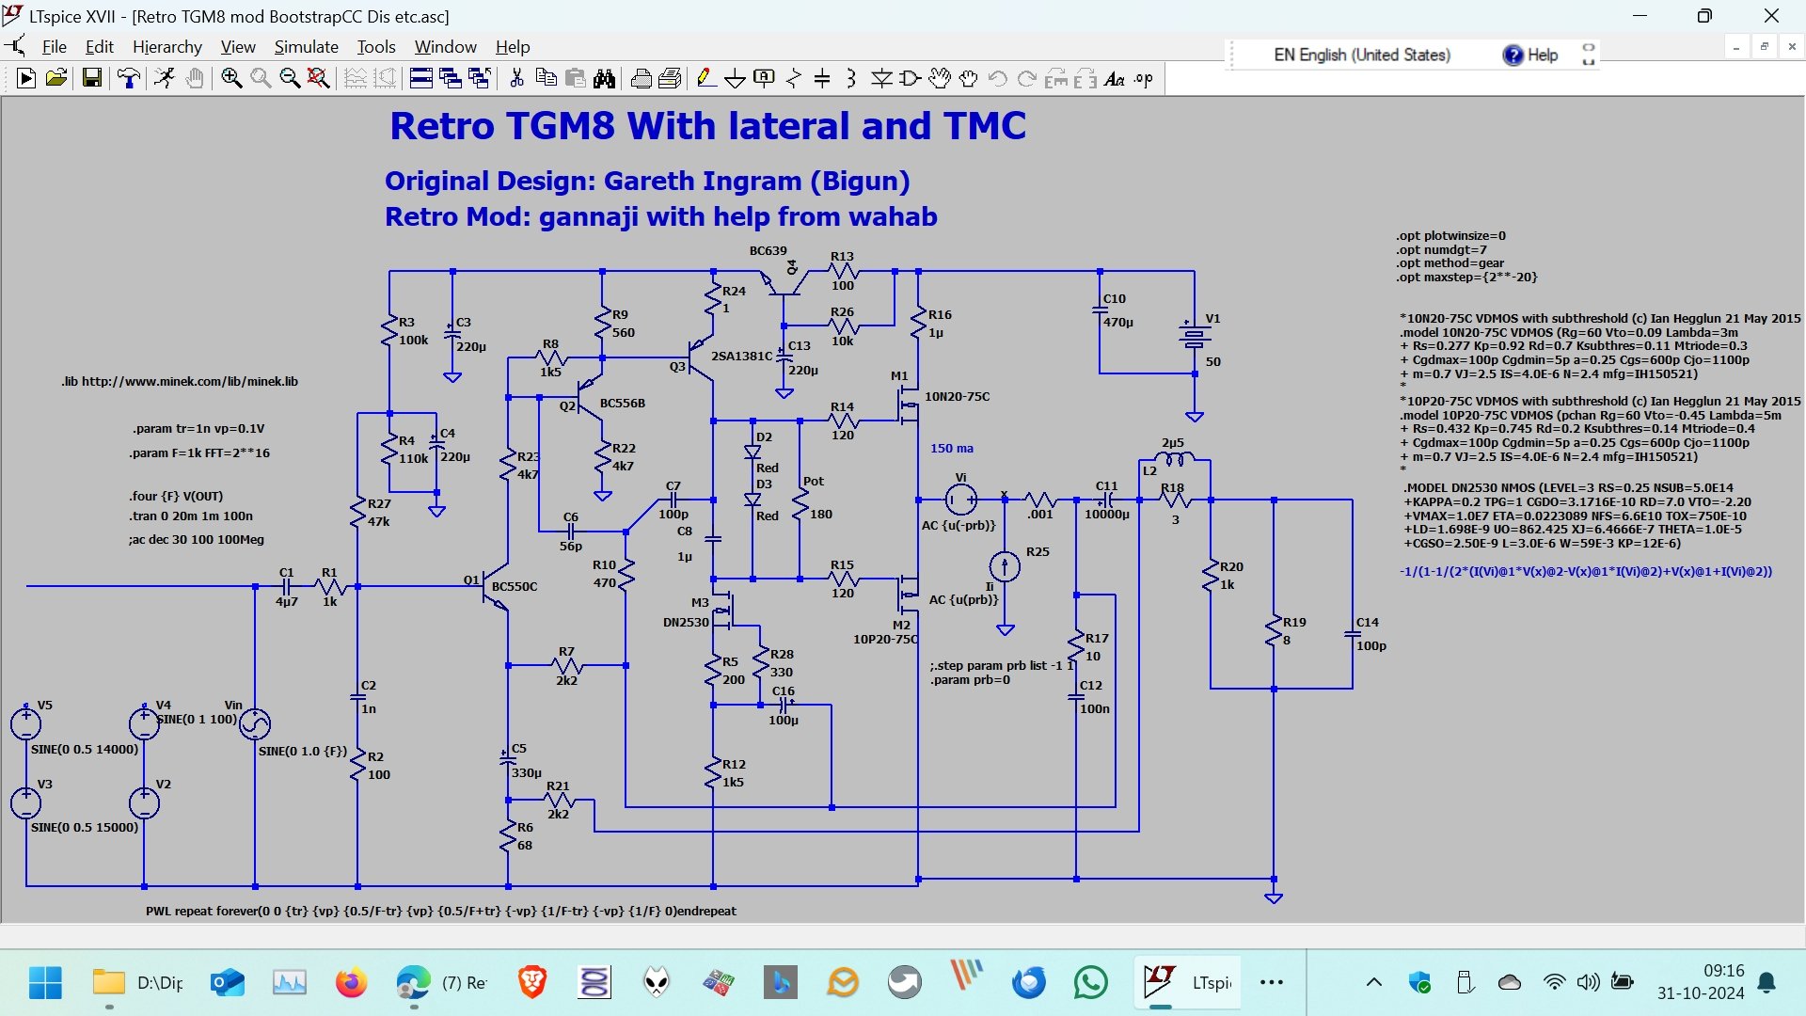Click the Mirror toolbar icon
The width and height of the screenshot is (1806, 1016).
(1085, 79)
